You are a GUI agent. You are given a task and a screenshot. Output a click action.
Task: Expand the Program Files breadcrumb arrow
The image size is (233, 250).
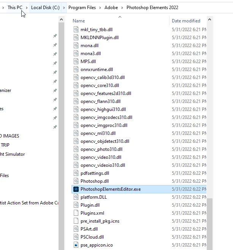click(100, 8)
